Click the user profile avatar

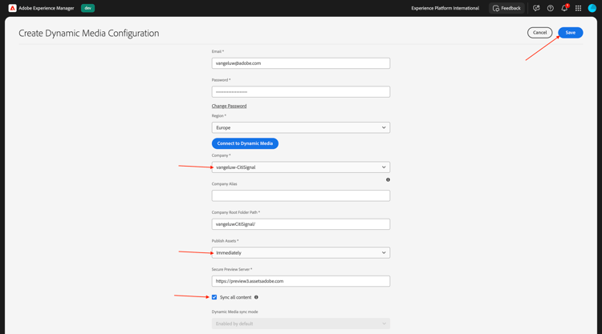592,8
